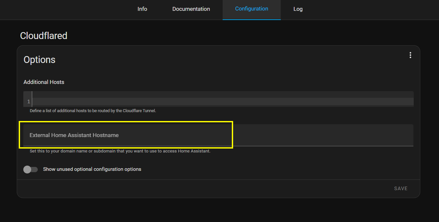Open the Options card three-dot menu
Viewport: 439px width, 222px height.
coord(410,55)
